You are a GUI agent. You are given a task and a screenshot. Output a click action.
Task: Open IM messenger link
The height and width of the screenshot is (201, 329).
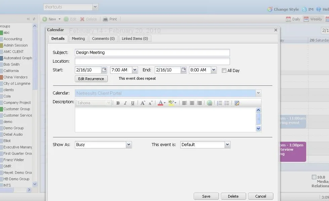pyautogui.click(x=308, y=9)
